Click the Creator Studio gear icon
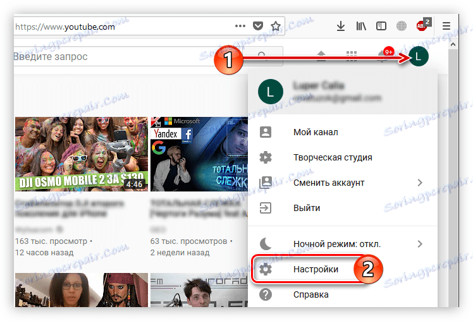This screenshot has height=321, width=473. click(x=266, y=157)
